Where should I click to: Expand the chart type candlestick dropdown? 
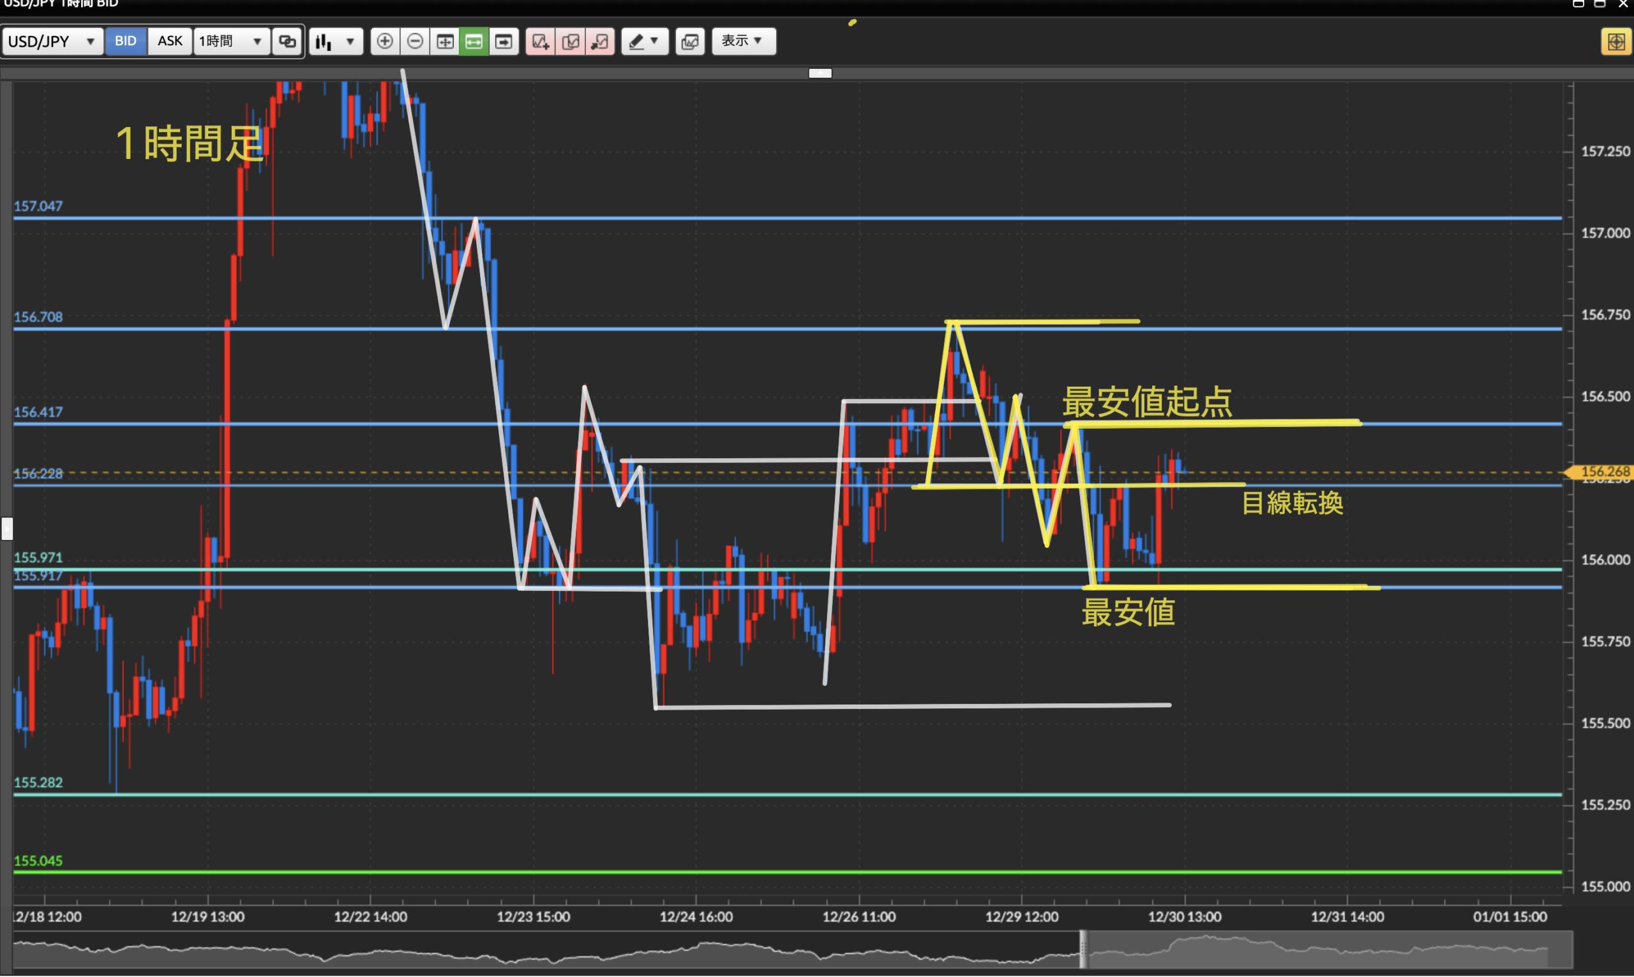click(336, 41)
